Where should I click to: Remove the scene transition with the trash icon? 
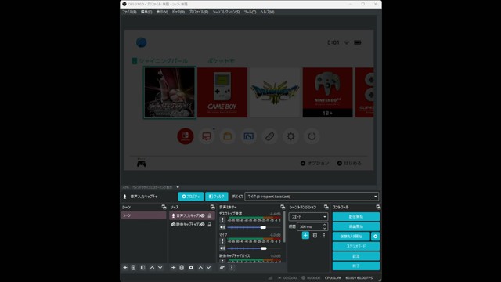coord(315,235)
